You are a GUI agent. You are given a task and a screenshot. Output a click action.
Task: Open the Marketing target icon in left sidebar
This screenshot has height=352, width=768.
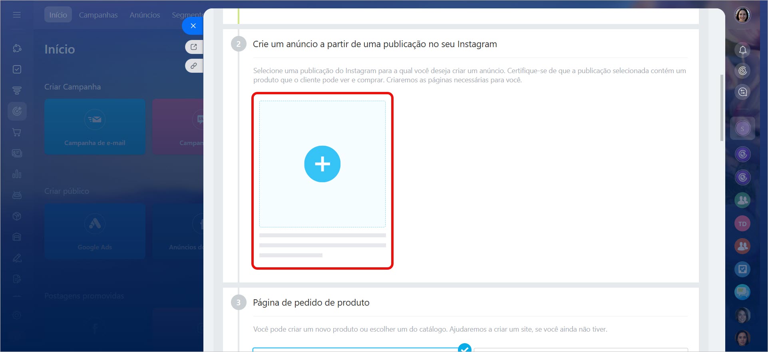(17, 111)
